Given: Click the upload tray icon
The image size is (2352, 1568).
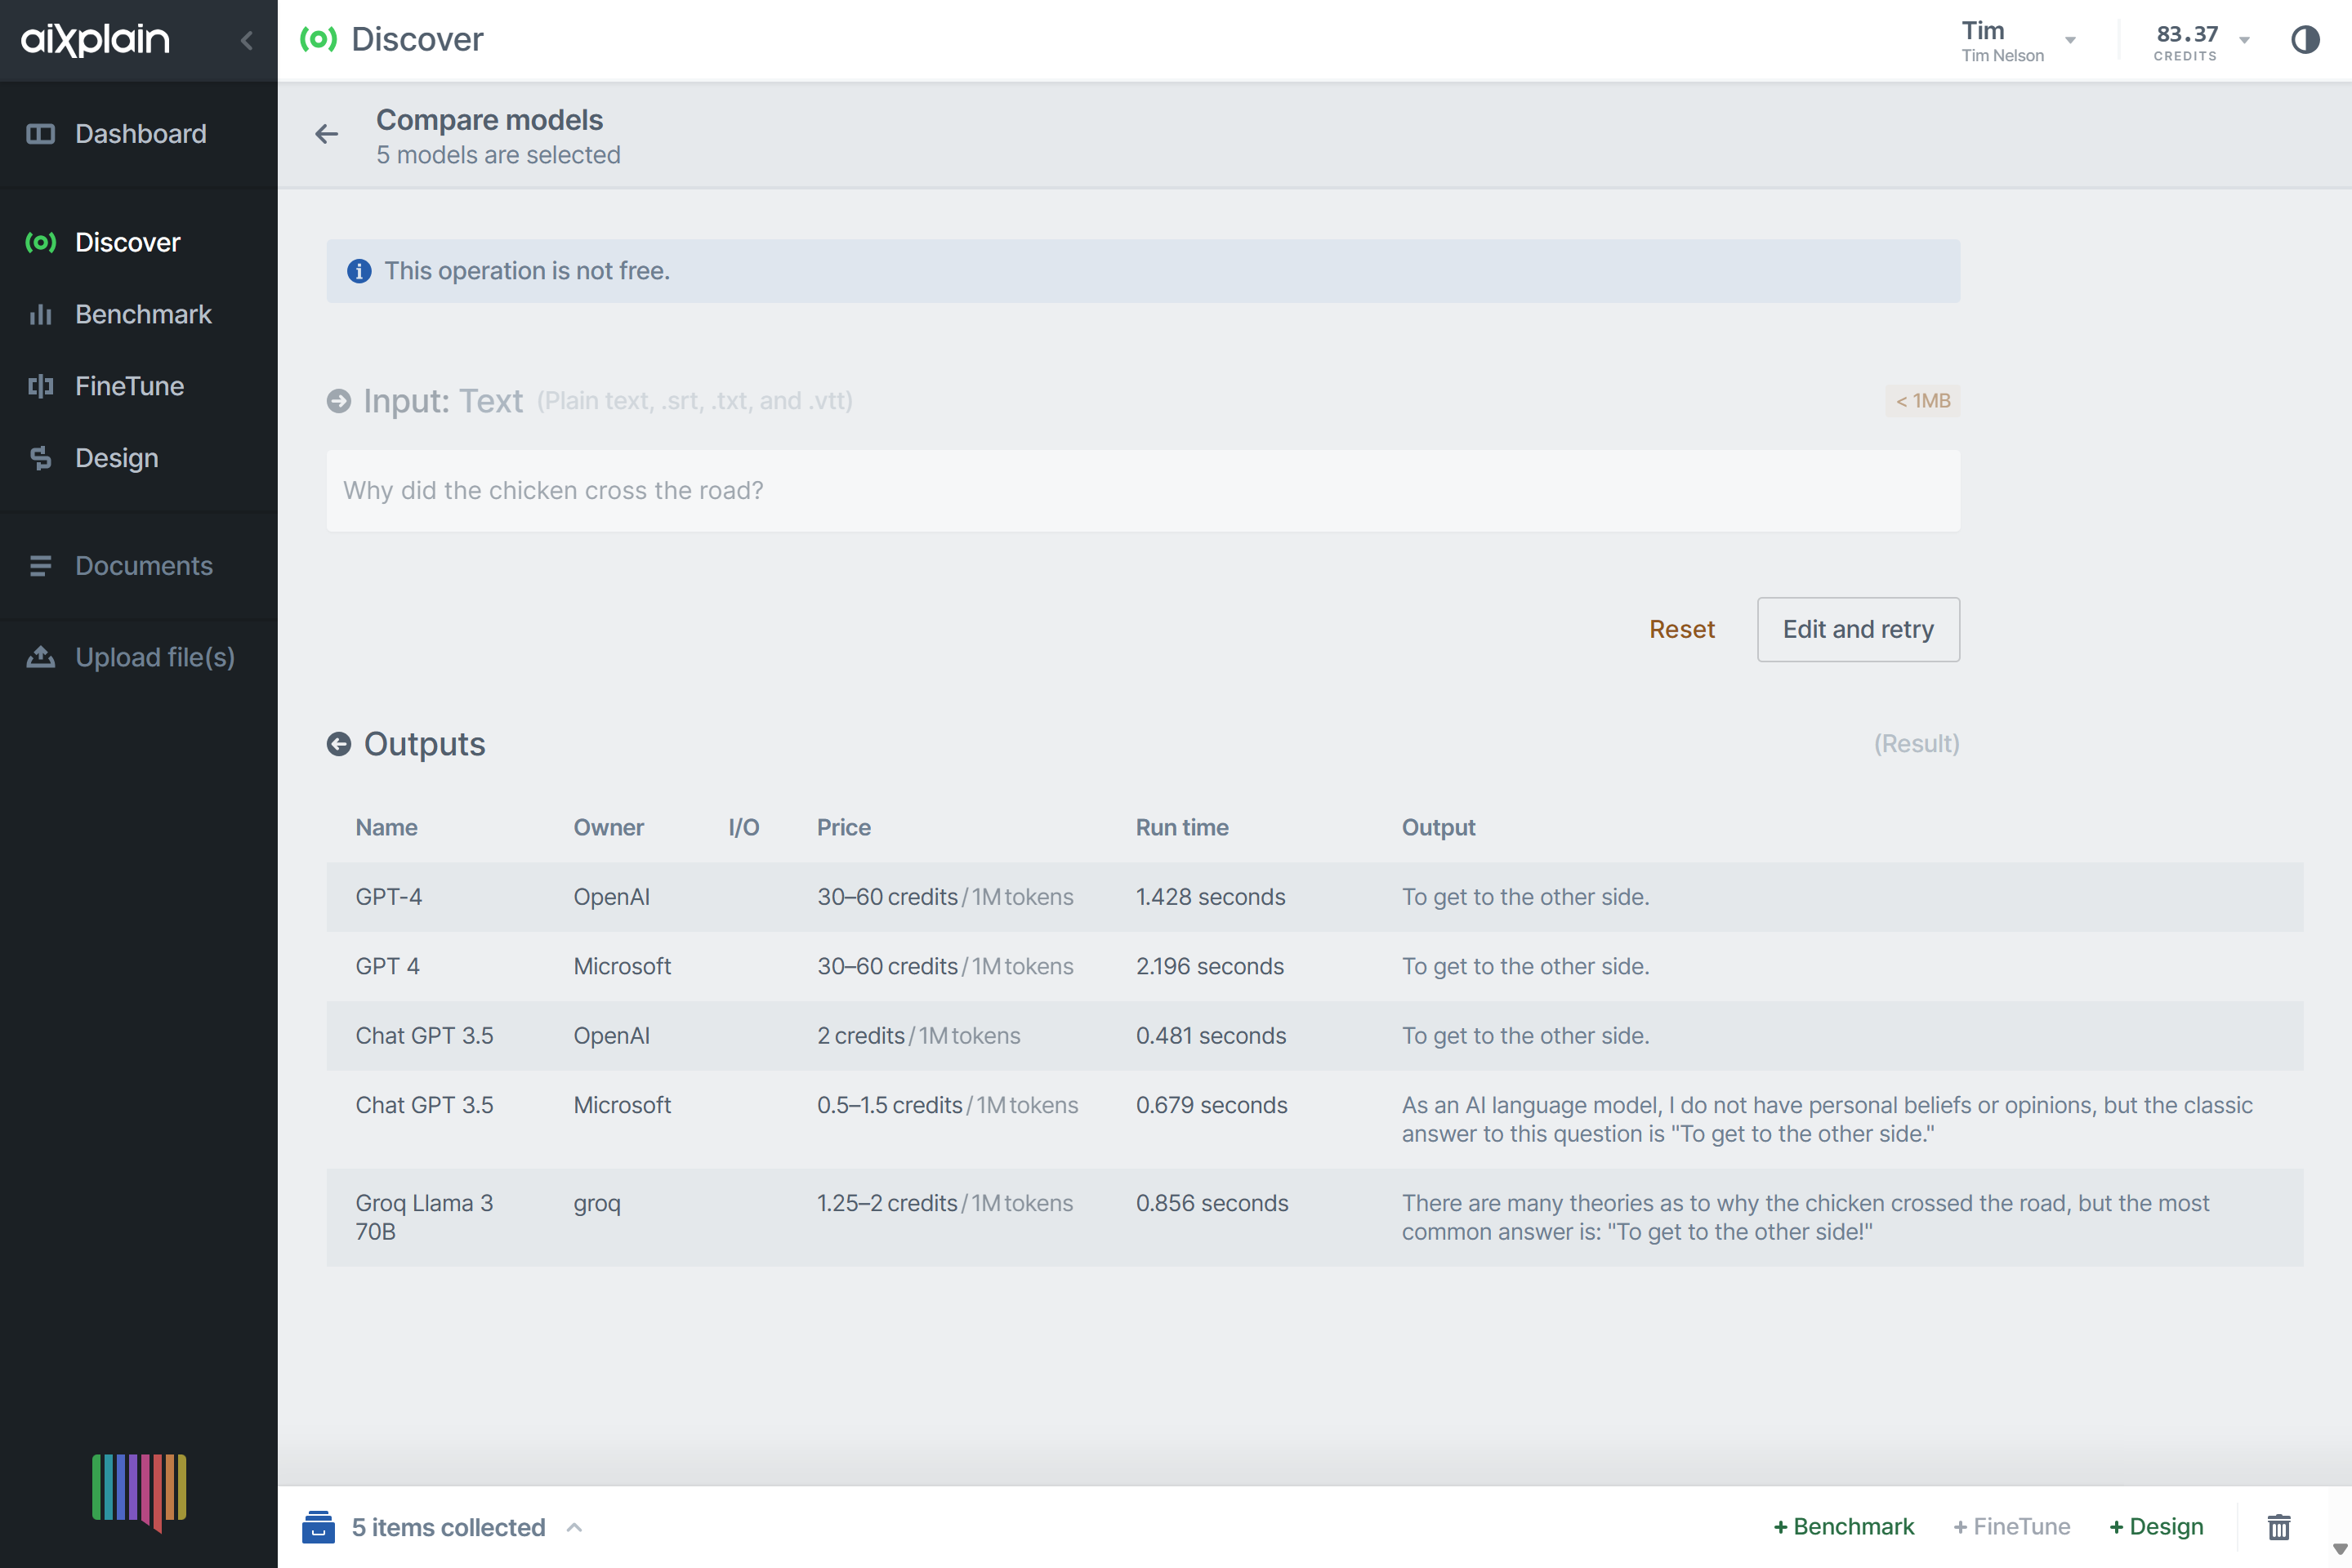Looking at the screenshot, I should pos(40,657).
